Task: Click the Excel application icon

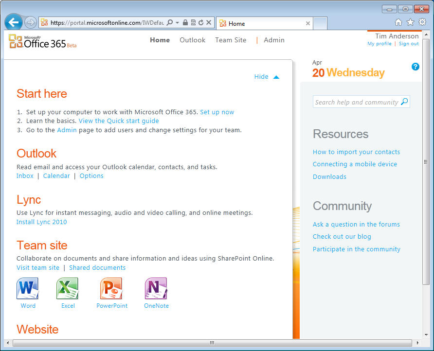Action: coord(68,288)
